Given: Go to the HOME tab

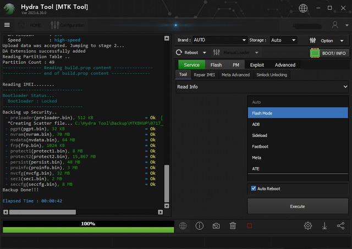Looking at the screenshot, I should pos(30,25).
